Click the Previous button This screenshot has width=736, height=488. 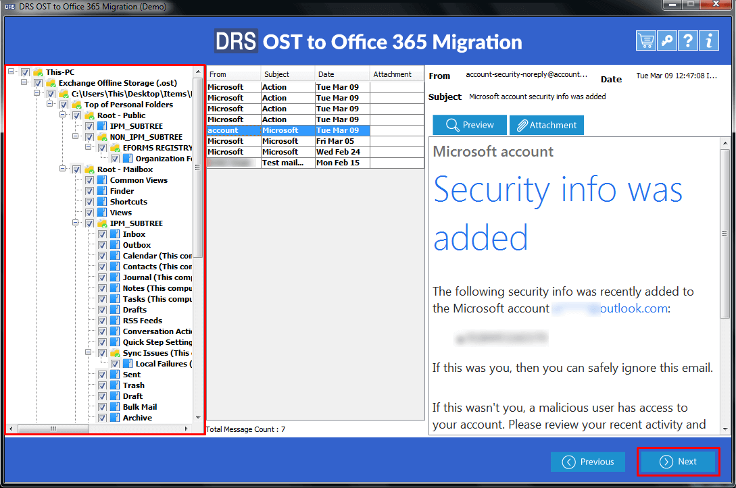coord(587,461)
